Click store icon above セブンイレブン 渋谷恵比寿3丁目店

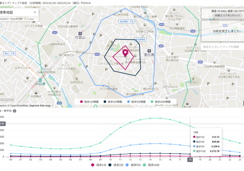tap(229, 70)
